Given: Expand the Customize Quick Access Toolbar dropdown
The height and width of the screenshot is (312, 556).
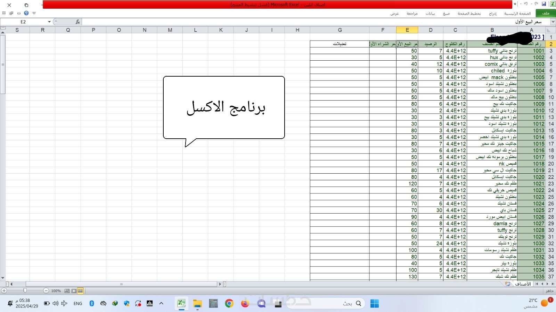Looking at the screenshot, I should point(515,4).
